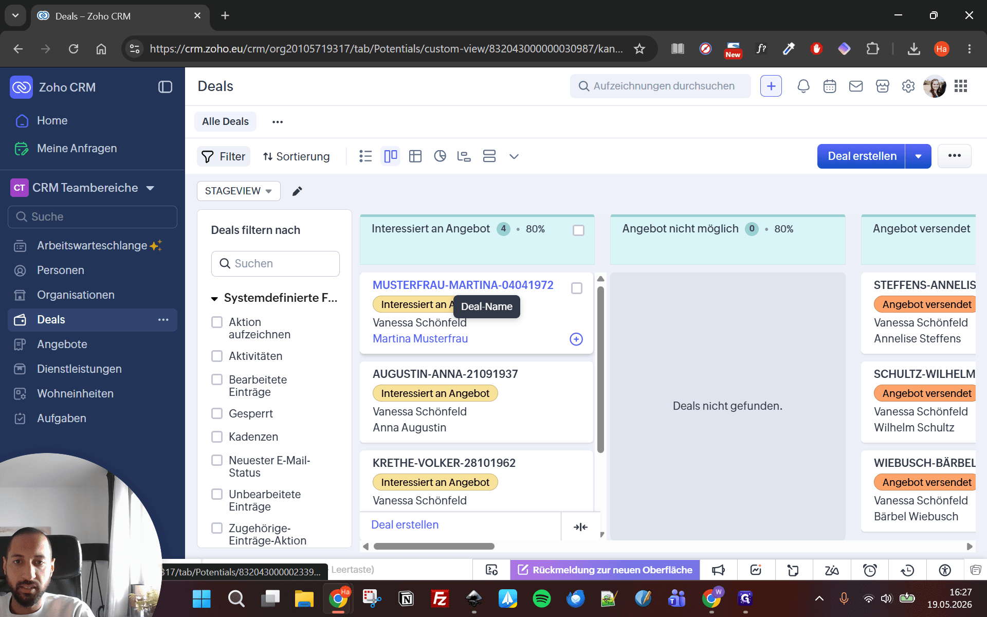987x617 pixels.
Task: Open the three-dot menu next to Alle Deals
Action: point(278,122)
